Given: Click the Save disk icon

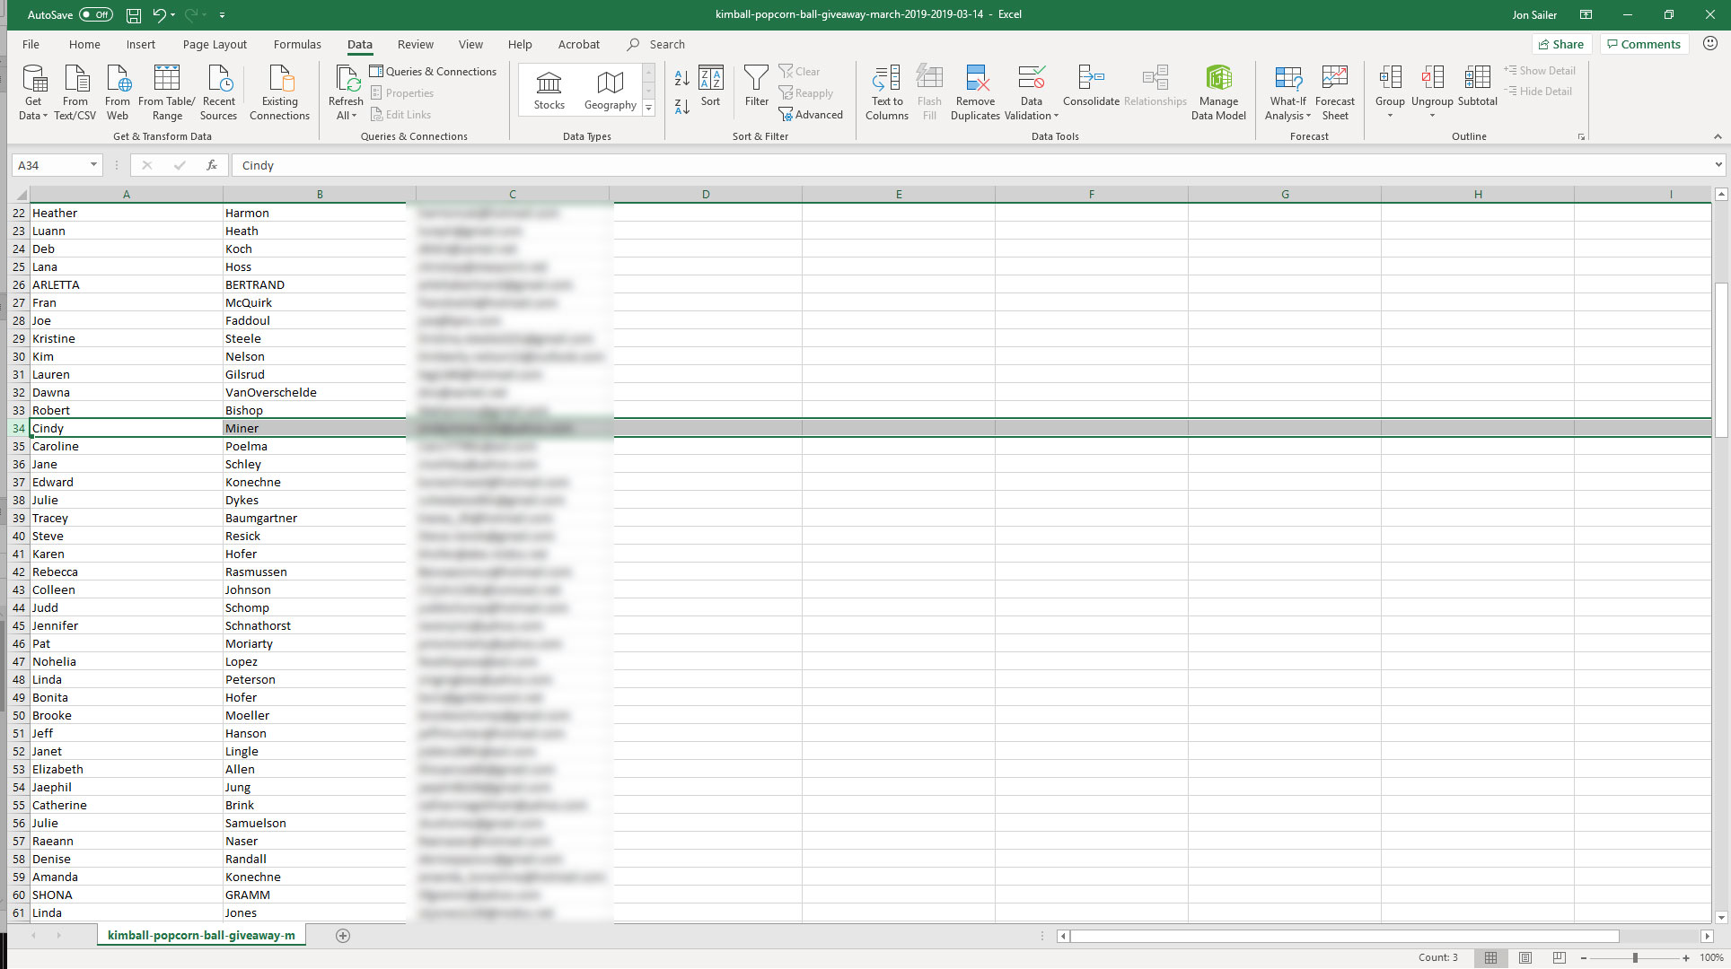Looking at the screenshot, I should click(x=133, y=15).
